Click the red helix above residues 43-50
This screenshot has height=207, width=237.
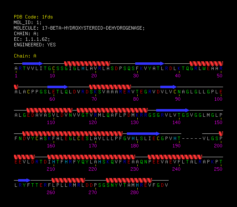pos(206,63)
